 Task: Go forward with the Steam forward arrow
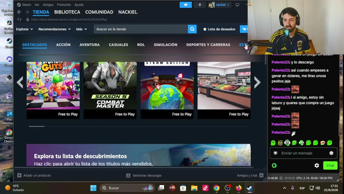click(27, 12)
